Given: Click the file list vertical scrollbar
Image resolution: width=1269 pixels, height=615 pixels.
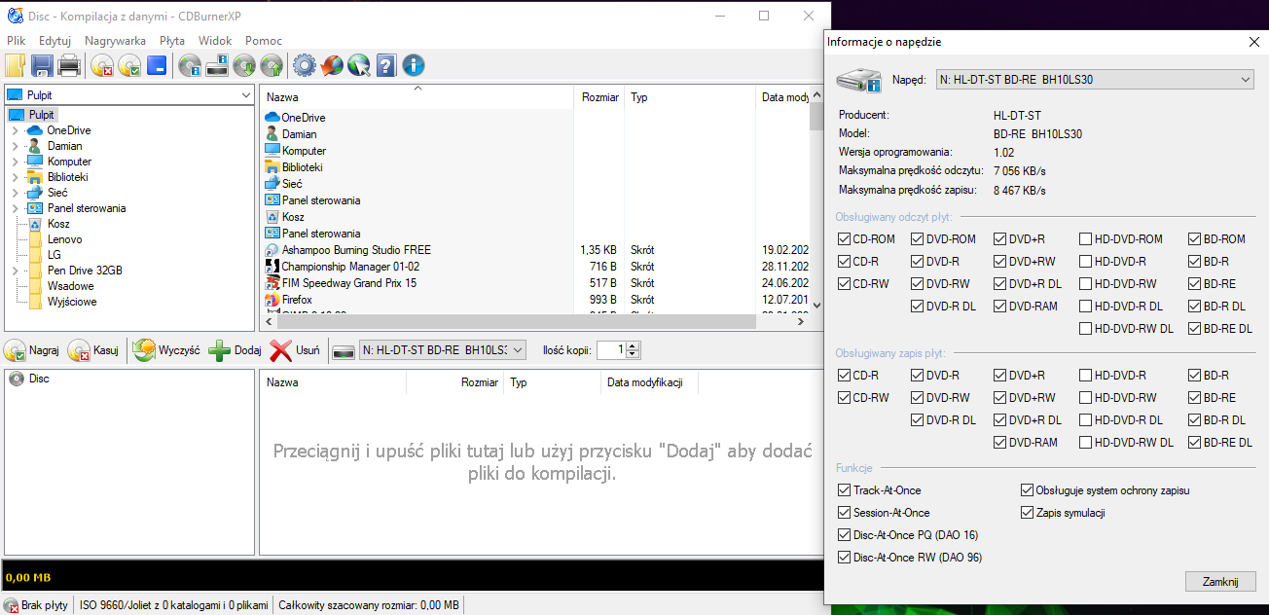Looking at the screenshot, I should (x=816, y=199).
